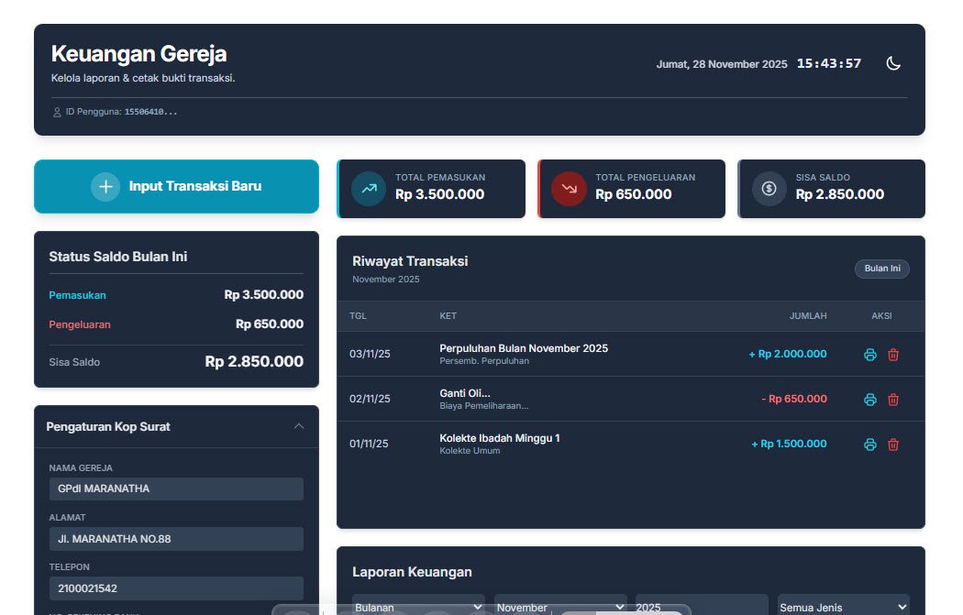Click the AKSI column header

881,316
